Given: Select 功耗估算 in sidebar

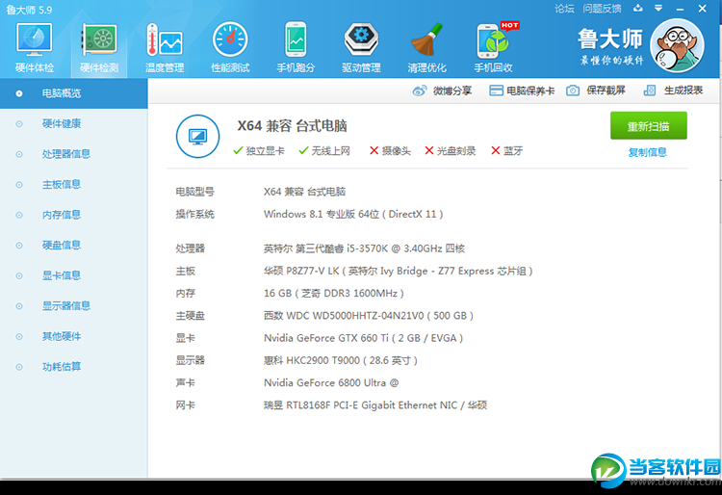Looking at the screenshot, I should pyautogui.click(x=74, y=367).
